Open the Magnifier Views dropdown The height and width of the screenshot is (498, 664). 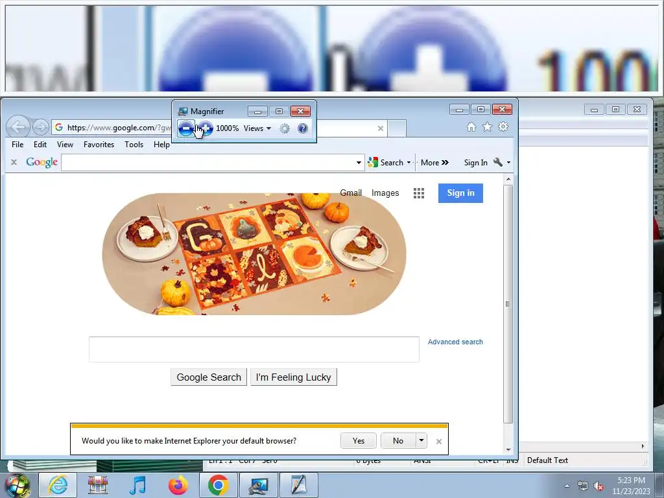(x=257, y=128)
